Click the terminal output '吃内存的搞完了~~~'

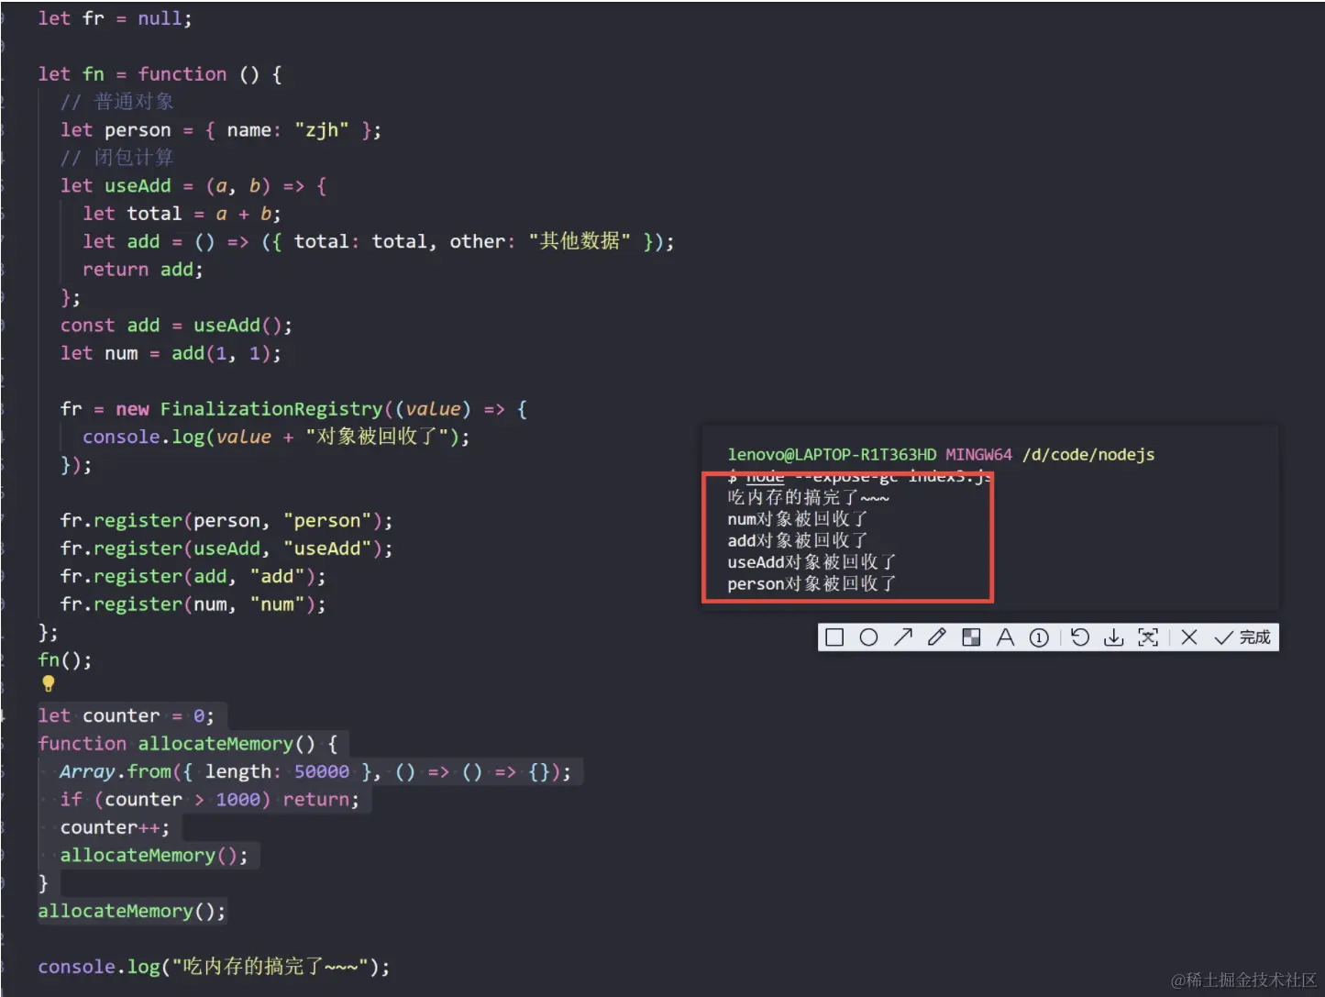[x=808, y=497]
